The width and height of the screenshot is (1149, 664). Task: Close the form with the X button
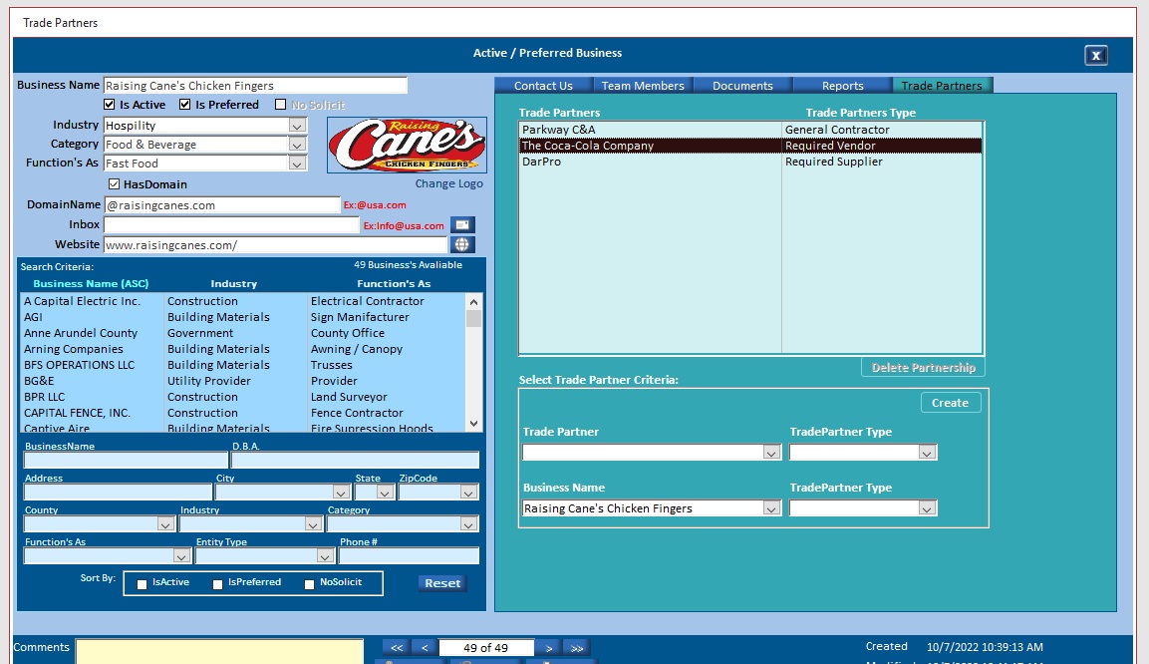click(1095, 55)
